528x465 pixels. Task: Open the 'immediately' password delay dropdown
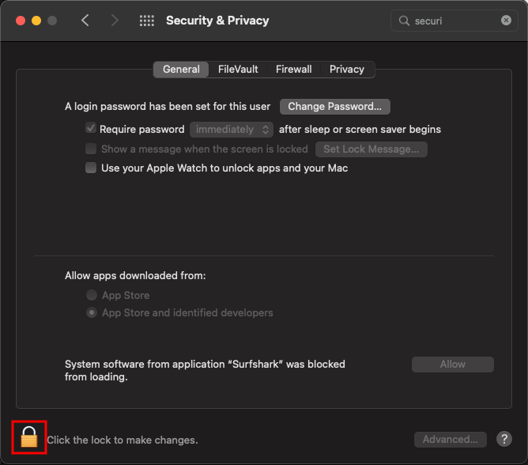232,130
